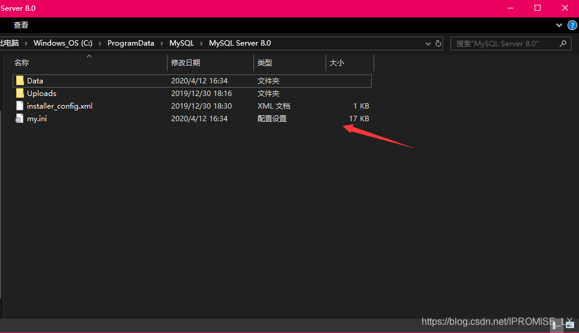Click the search magnifier icon
Screen dimensions: 579x333
563,44
